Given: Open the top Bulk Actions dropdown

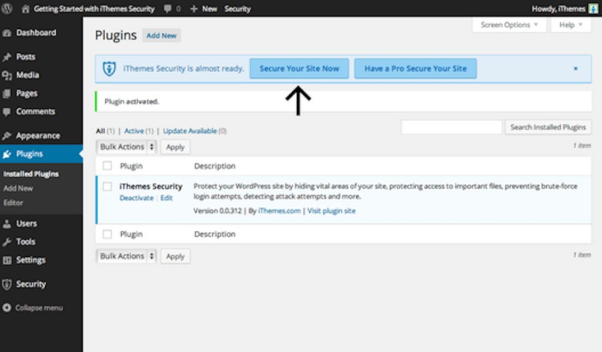Looking at the screenshot, I should coord(126,147).
